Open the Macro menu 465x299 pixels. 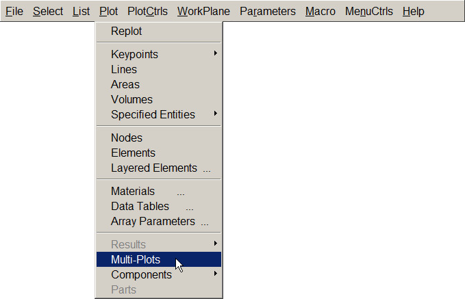(321, 12)
